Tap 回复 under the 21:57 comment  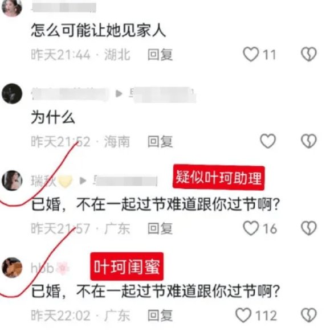click(x=160, y=228)
